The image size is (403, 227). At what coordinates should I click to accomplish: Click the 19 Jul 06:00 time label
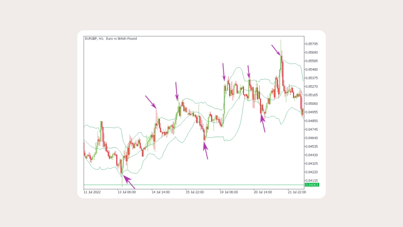[x=229, y=192]
